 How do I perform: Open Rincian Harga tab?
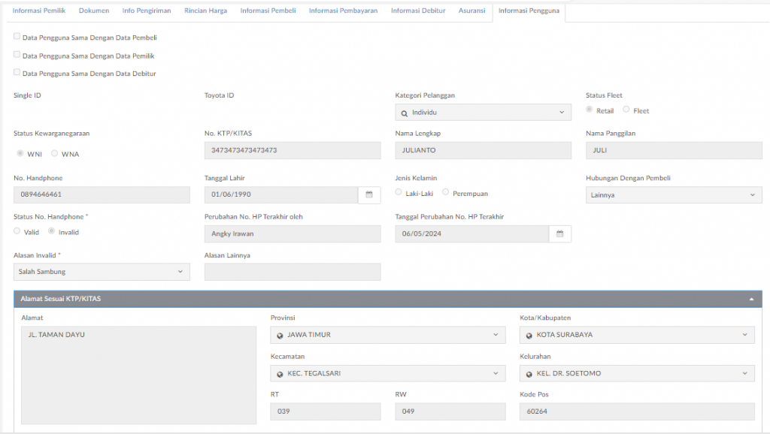206,11
